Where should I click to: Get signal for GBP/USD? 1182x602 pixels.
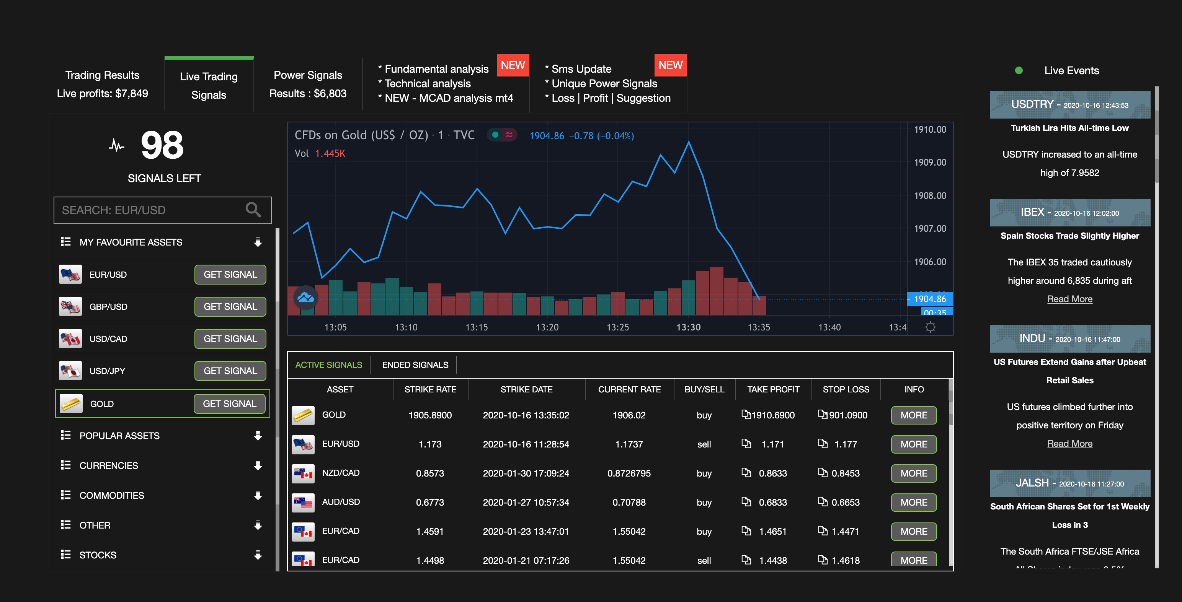pyautogui.click(x=230, y=306)
